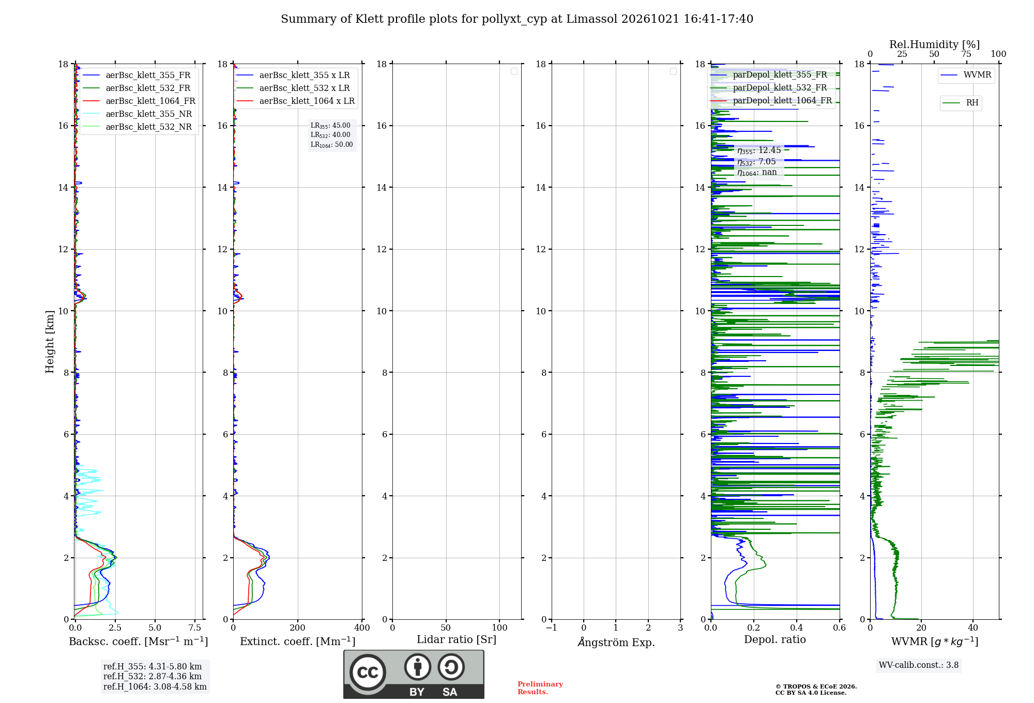The width and height of the screenshot is (1034, 703).
Task: Click the empty legend box in Ångström panel
Action: coord(673,71)
